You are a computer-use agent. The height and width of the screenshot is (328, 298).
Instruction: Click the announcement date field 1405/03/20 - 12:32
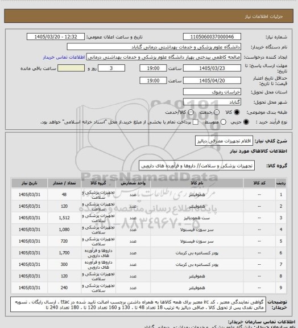pyautogui.click(x=56, y=36)
